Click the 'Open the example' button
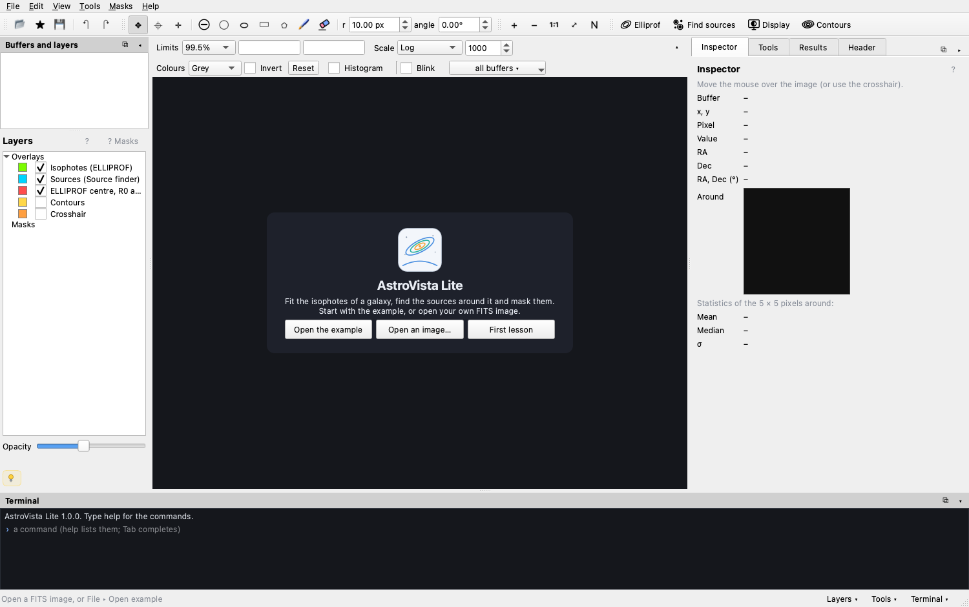 (x=328, y=330)
